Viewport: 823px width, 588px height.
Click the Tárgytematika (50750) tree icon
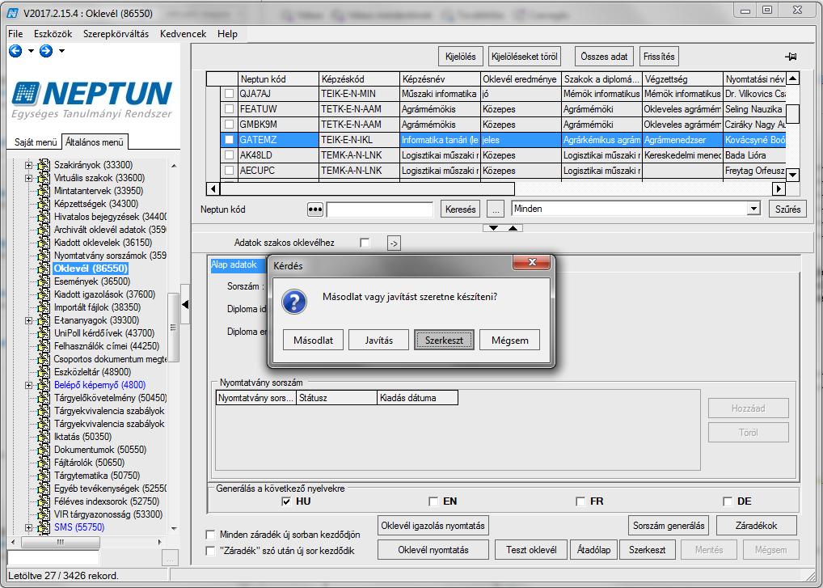tap(44, 476)
